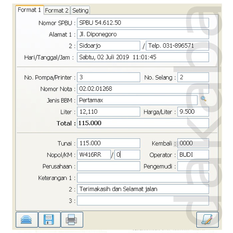Select the Format 1 tab

point(29,10)
